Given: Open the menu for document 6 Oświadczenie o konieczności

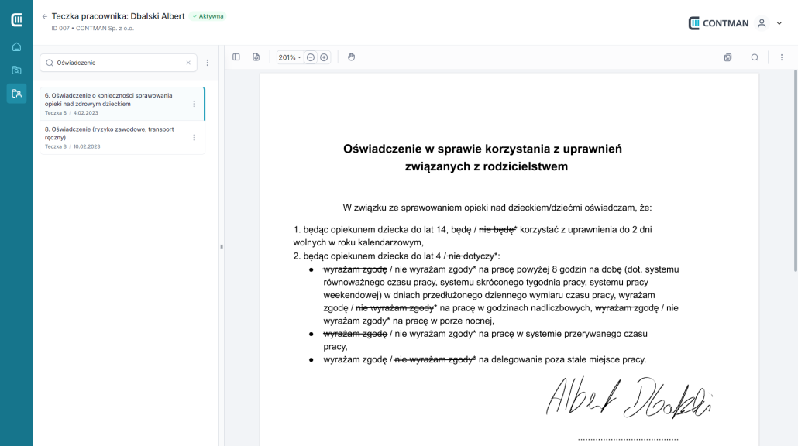Looking at the screenshot, I should click(x=194, y=104).
